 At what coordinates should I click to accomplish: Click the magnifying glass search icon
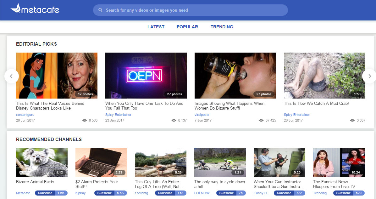100,10
